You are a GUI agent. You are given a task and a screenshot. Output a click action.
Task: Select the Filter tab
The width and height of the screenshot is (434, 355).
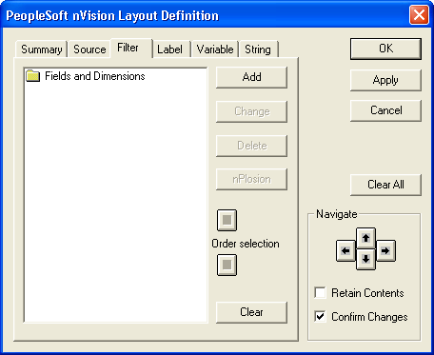(130, 48)
